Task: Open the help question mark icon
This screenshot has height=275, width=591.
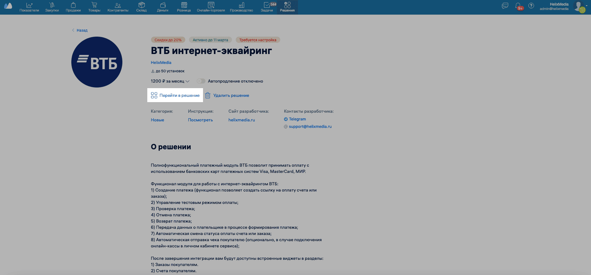Action: click(x=531, y=6)
